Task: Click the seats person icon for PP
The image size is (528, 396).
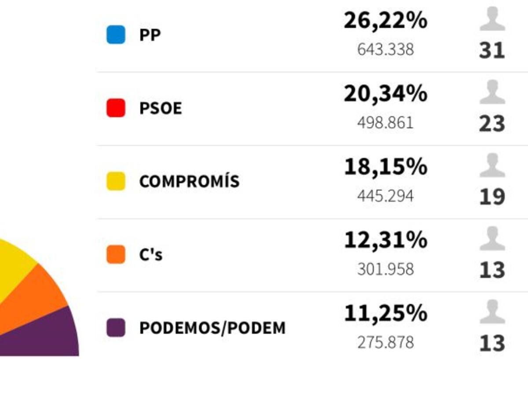Action: coord(492,19)
